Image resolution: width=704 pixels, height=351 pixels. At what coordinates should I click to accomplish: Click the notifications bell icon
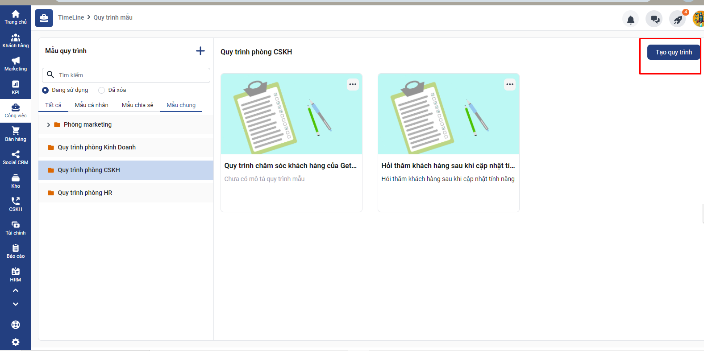(x=630, y=20)
